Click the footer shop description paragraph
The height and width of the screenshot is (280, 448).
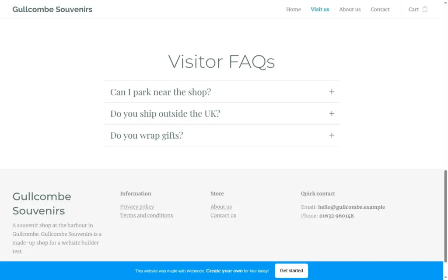pos(57,238)
